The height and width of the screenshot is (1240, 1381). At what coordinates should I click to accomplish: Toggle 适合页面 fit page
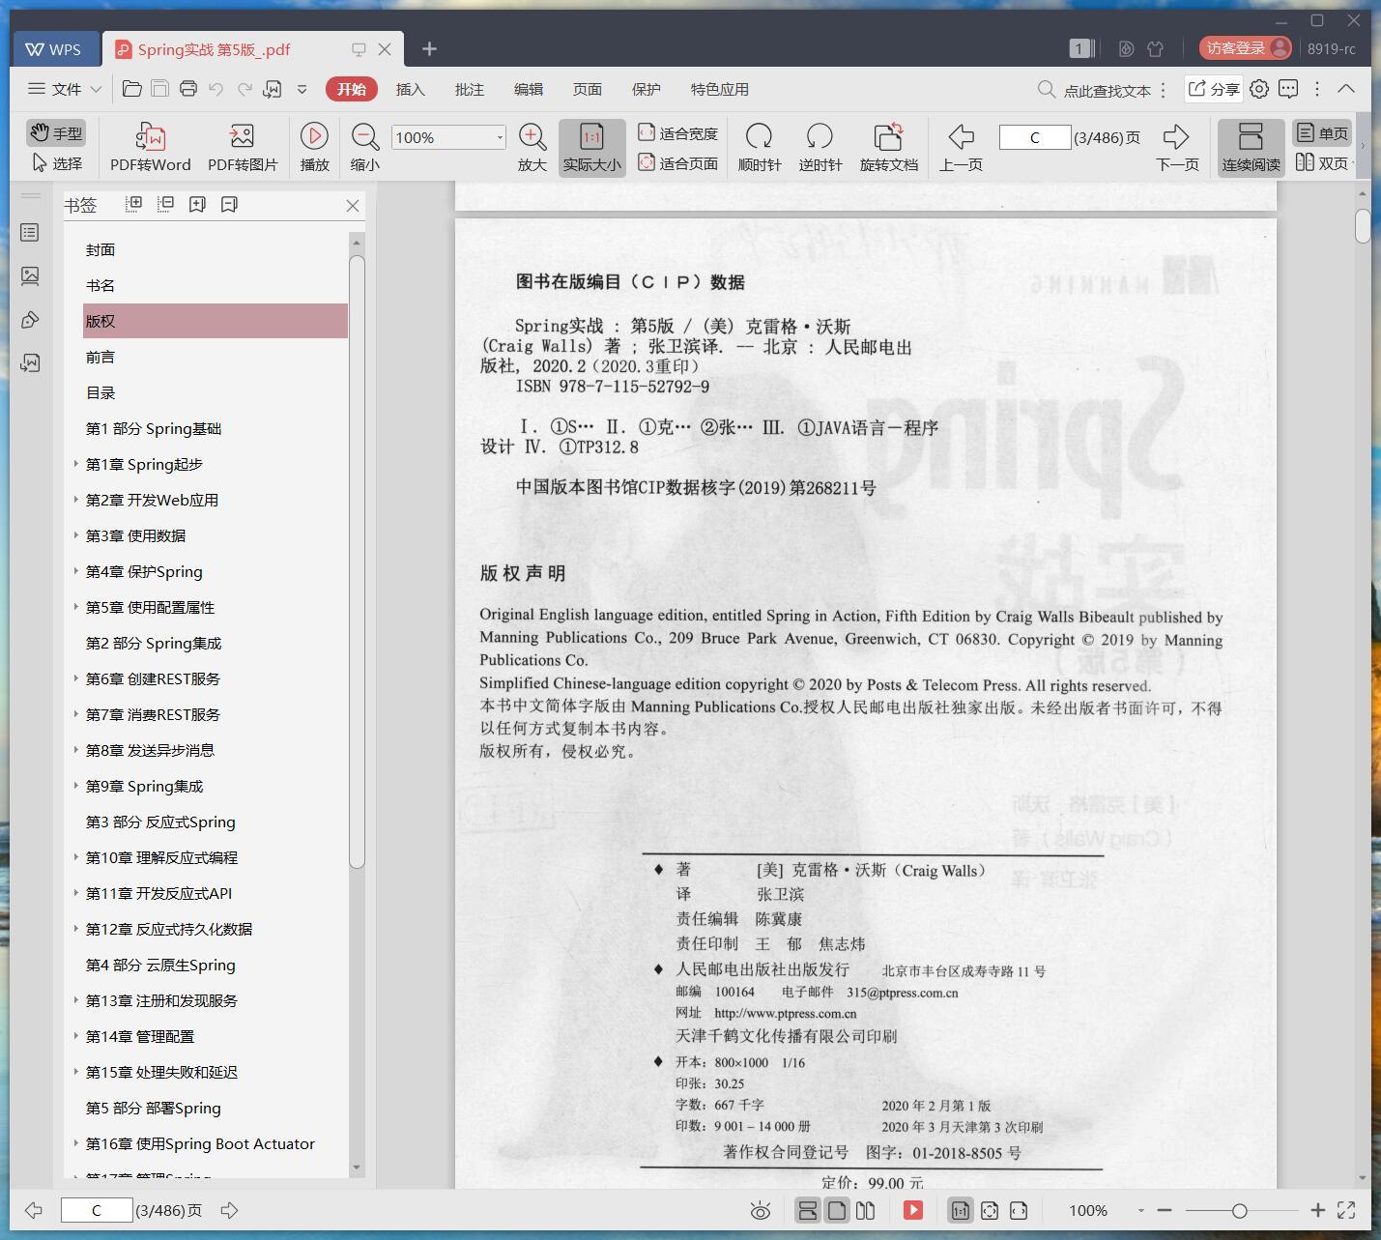[677, 163]
